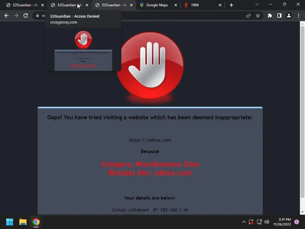Share this page via the share icon
The image size is (305, 229).
tap(248, 16)
